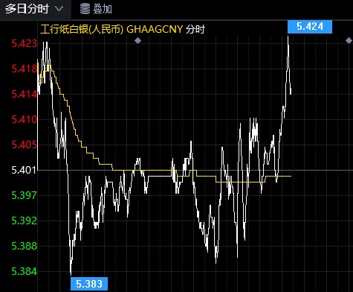Click the 叠加 database stack icon
Viewport: 353px width, 292px height.
pyautogui.click(x=85, y=9)
